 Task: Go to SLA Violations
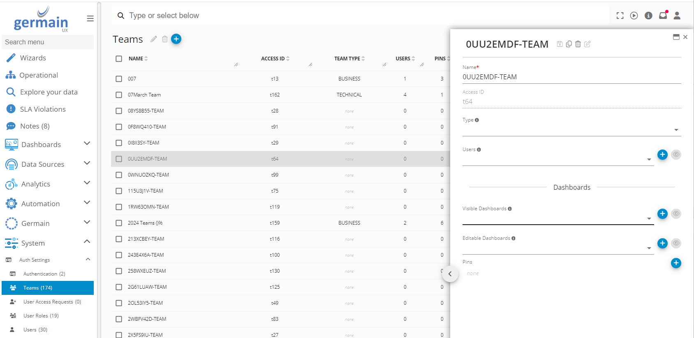pos(43,109)
